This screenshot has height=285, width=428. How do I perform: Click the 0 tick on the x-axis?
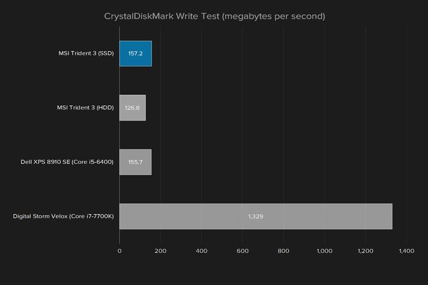pos(119,252)
